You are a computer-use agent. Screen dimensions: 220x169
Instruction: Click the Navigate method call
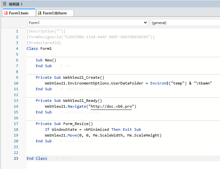(77, 106)
